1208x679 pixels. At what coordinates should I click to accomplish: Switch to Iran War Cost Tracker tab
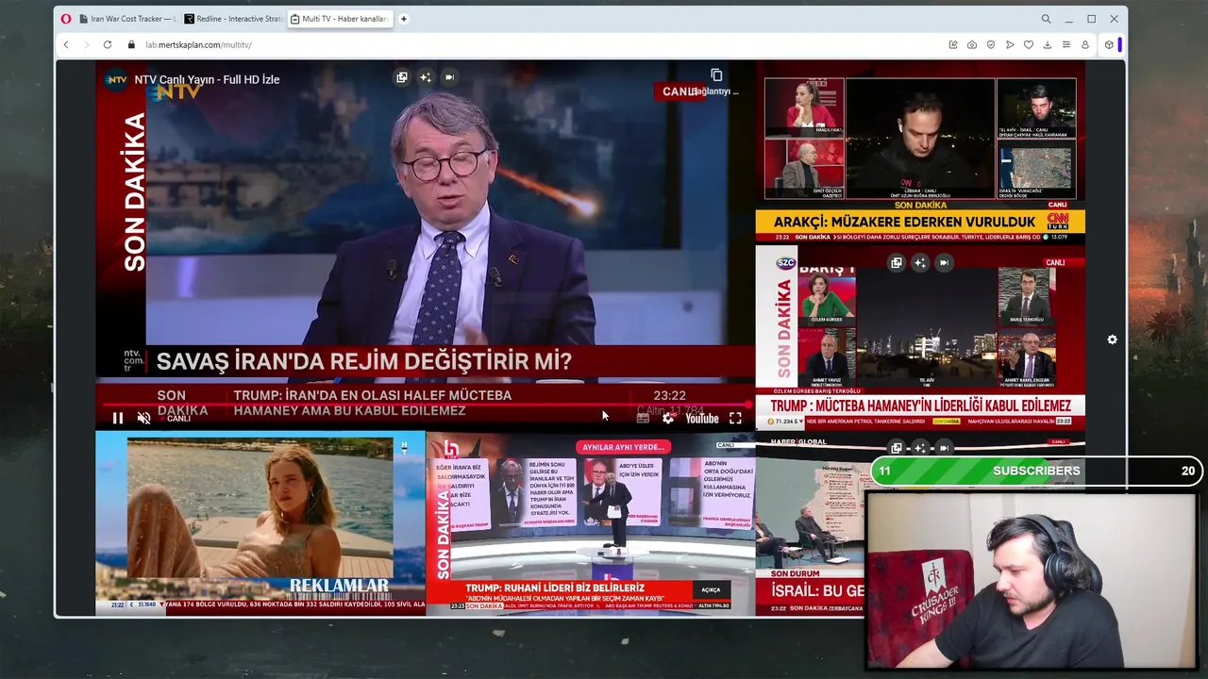(x=127, y=19)
